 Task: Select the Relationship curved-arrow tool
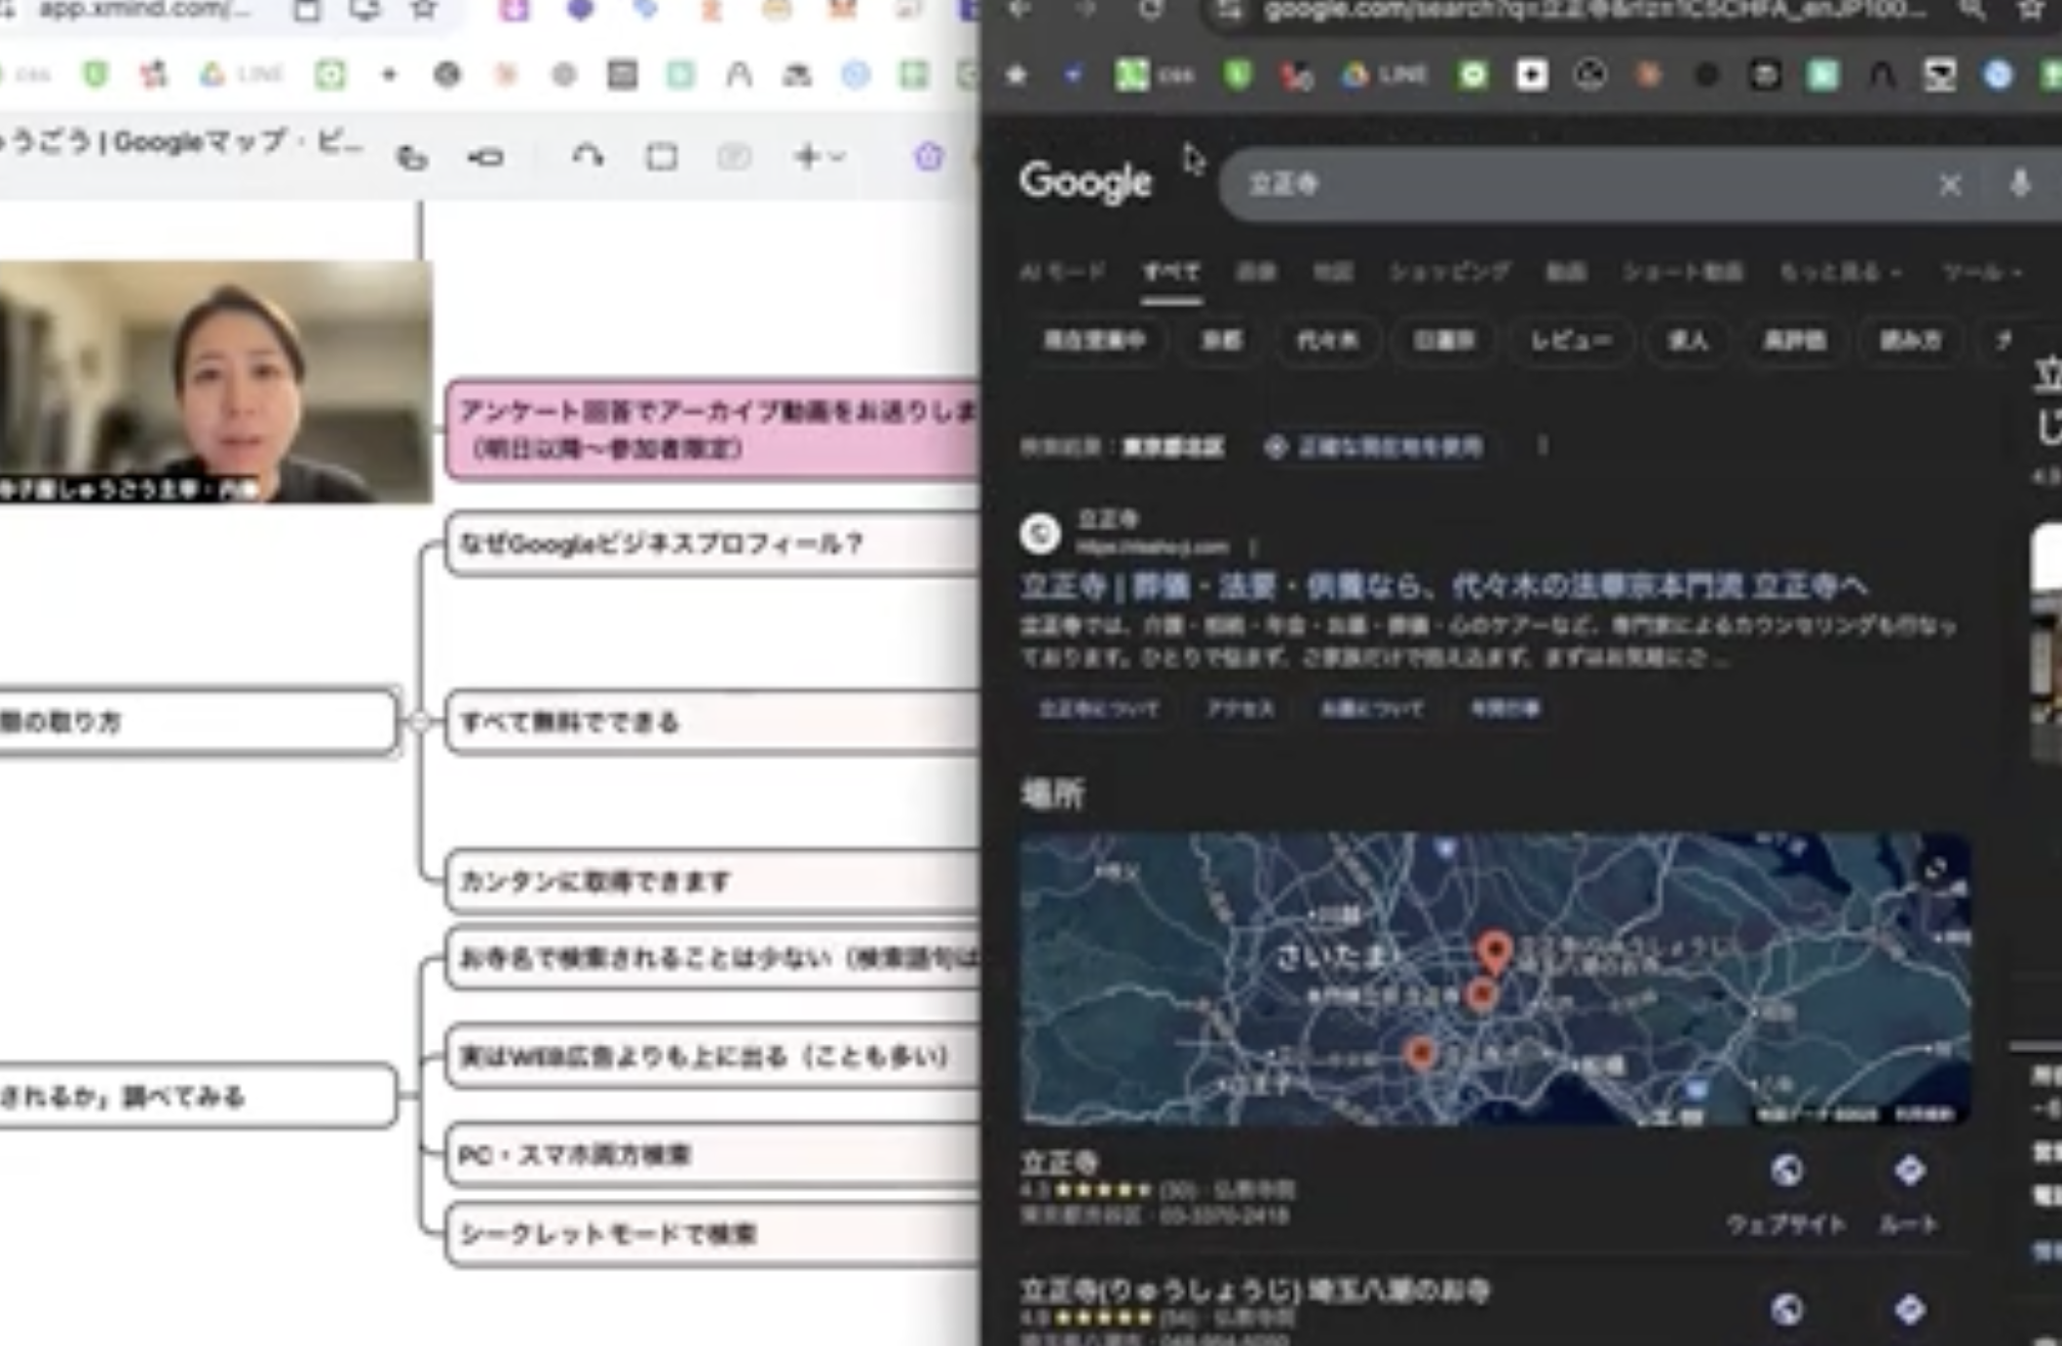588,156
